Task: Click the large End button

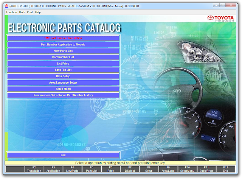Action: (x=63, y=155)
